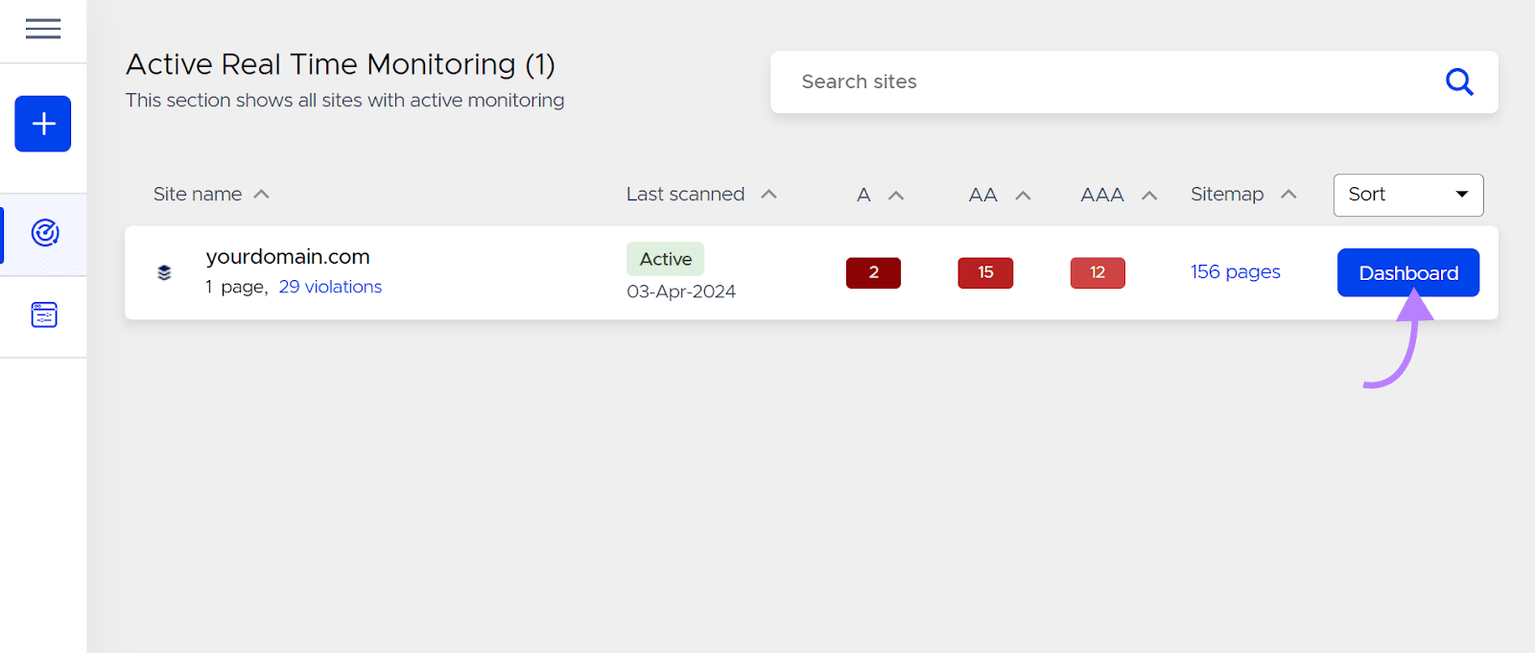Click the magnifier search icon
The image size is (1535, 653).
pos(1459,82)
